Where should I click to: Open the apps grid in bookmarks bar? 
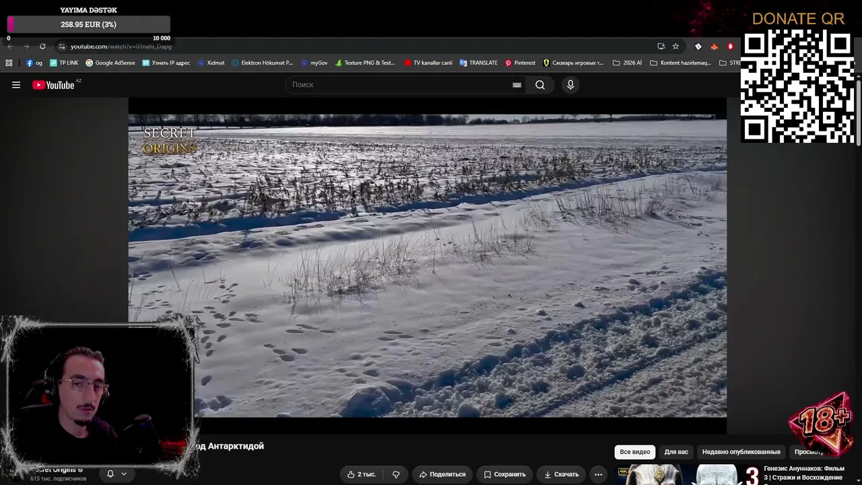point(9,63)
